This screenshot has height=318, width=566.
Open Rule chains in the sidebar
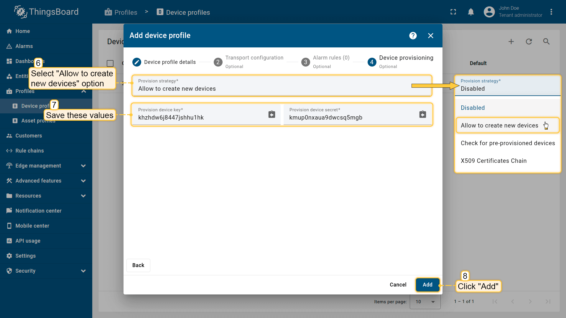[29, 151]
